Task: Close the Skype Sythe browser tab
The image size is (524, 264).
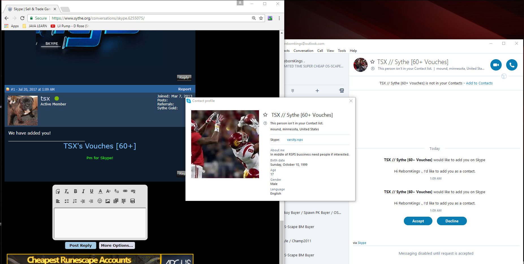Action: (x=55, y=9)
